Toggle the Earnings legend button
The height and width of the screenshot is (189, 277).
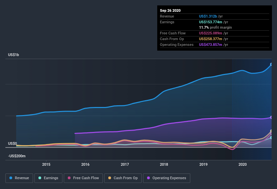[x=48, y=178]
